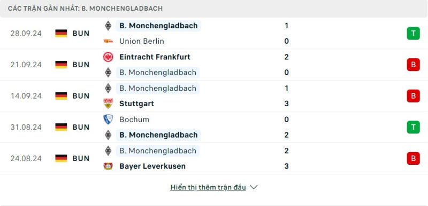Select the Union Berlin team name
This screenshot has height=206, width=428.
point(142,41)
